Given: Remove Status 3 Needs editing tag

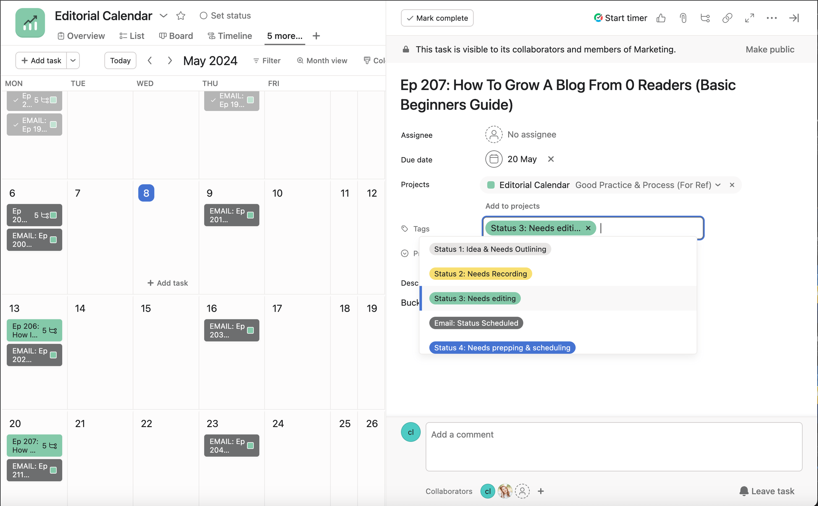Looking at the screenshot, I should click(x=588, y=228).
